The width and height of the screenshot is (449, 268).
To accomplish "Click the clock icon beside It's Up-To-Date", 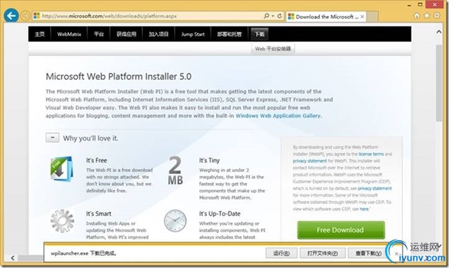I will (175, 220).
